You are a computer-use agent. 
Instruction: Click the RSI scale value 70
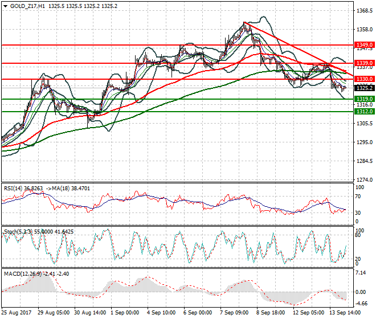tap(358, 197)
